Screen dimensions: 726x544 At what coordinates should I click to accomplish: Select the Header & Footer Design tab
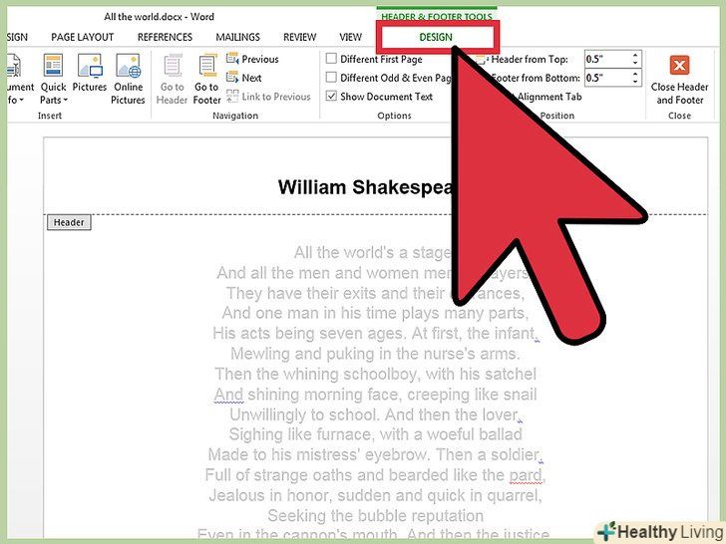click(436, 37)
